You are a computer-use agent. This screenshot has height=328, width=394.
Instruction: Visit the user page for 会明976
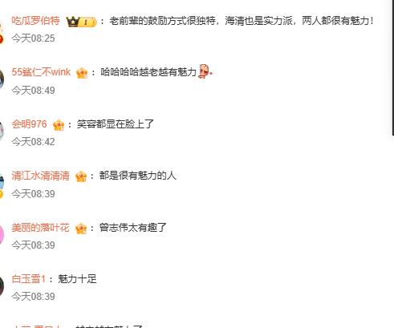click(x=29, y=124)
